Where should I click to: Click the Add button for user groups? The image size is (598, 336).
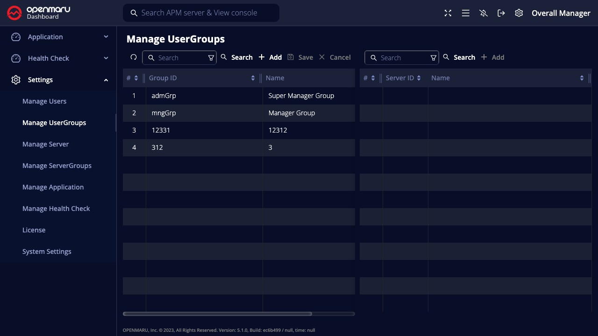point(270,57)
